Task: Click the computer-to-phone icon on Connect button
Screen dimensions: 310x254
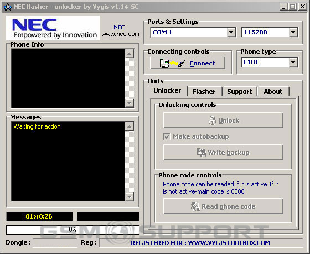Action: (173, 63)
